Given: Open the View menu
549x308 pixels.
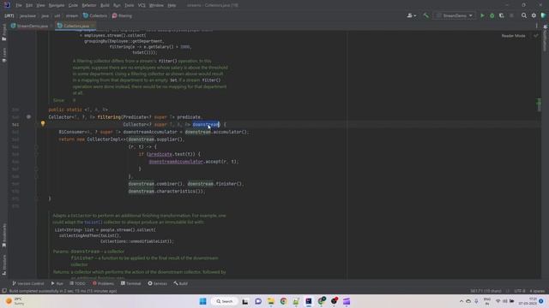Looking at the screenshot, I should coord(40,5).
